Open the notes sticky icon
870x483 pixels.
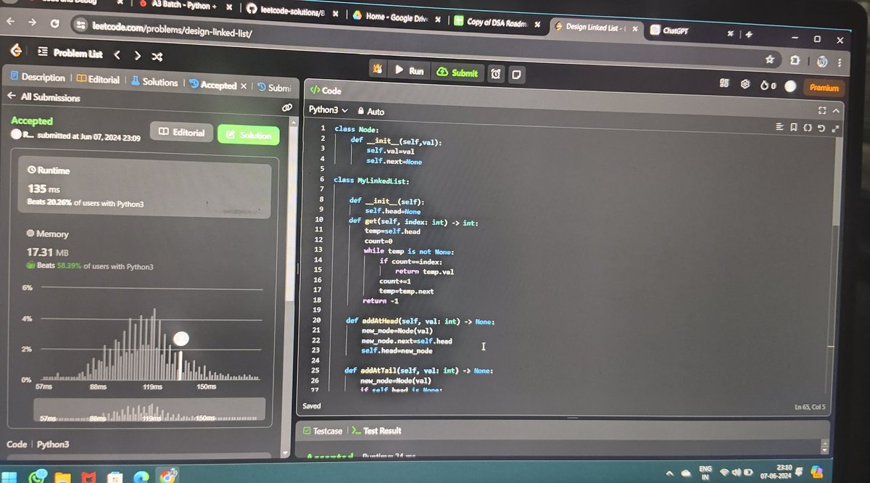coord(515,74)
